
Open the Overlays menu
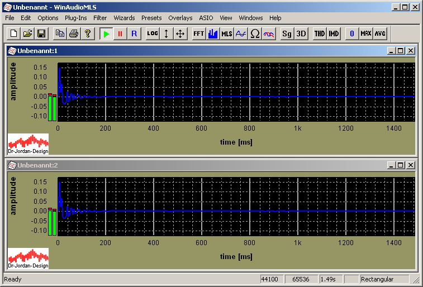click(x=180, y=18)
